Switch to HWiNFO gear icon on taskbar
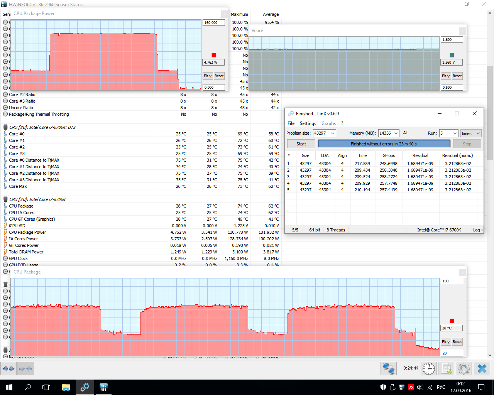The image size is (494, 395). click(85, 387)
